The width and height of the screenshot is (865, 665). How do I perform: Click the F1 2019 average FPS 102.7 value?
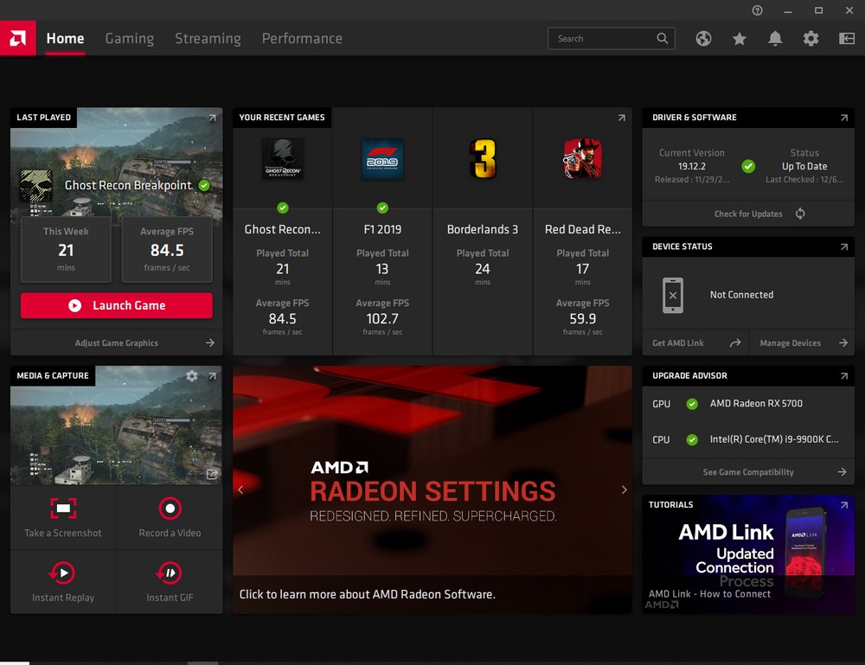click(382, 319)
